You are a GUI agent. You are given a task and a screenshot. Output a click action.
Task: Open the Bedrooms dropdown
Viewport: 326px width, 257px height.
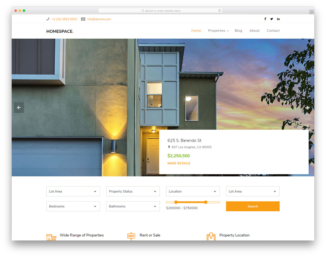tap(73, 206)
